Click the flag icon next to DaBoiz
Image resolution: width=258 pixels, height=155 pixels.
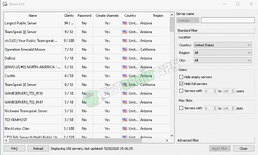tap(125, 58)
